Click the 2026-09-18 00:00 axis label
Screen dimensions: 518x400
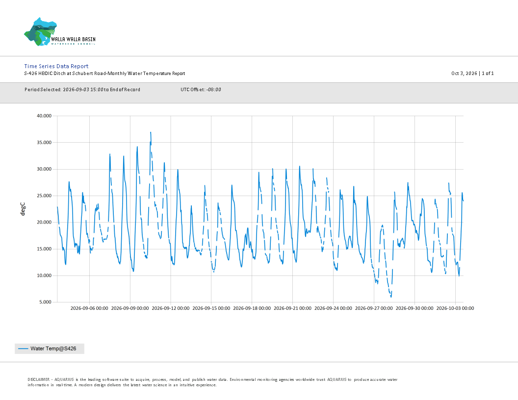252,308
